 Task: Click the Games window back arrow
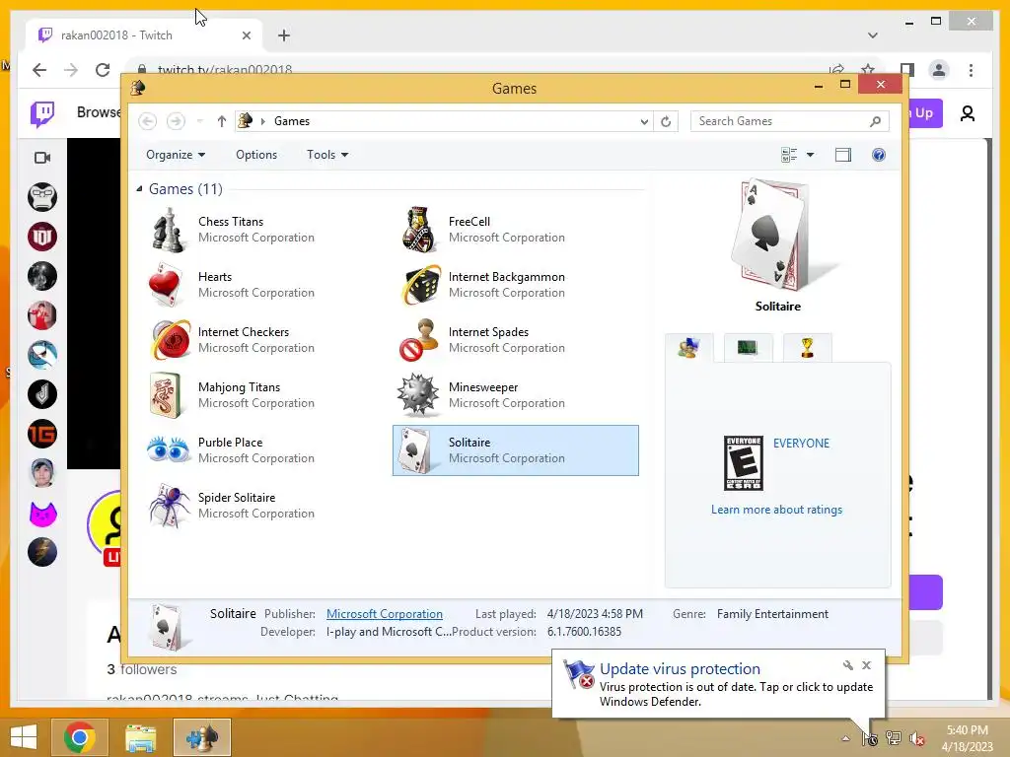click(x=148, y=121)
